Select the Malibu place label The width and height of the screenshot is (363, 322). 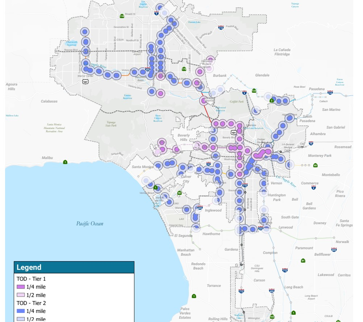tap(47, 158)
